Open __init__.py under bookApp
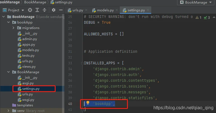The width and height of the screenshot is (216, 113). point(28,33)
